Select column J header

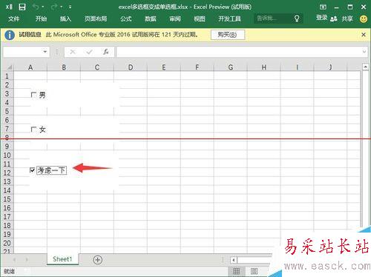click(x=330, y=67)
